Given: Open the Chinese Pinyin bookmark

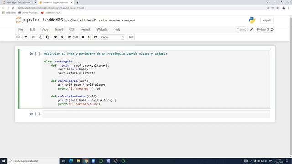Looking at the screenshot, I should pyautogui.click(x=28, y=13).
